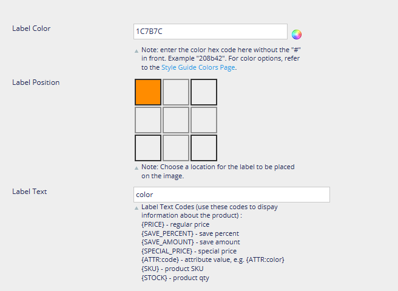Pick the bottom-center label position
This screenshot has height=291, width=398.
tap(176, 148)
